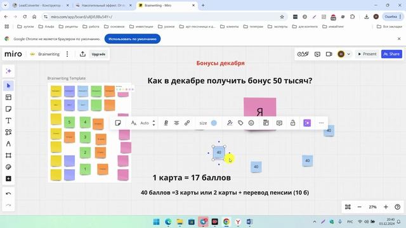Image resolution: width=406 pixels, height=228 pixels.
Task: Open frames panel at bottom right
Action: tap(348, 207)
